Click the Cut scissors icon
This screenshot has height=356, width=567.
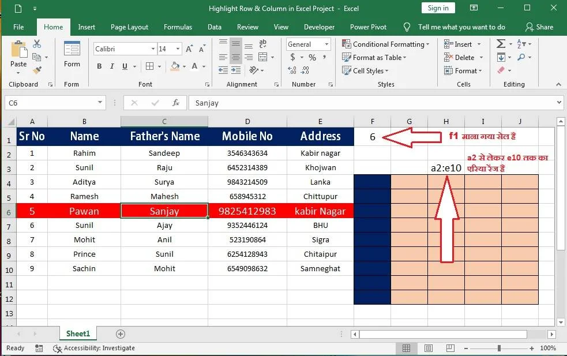pos(36,44)
